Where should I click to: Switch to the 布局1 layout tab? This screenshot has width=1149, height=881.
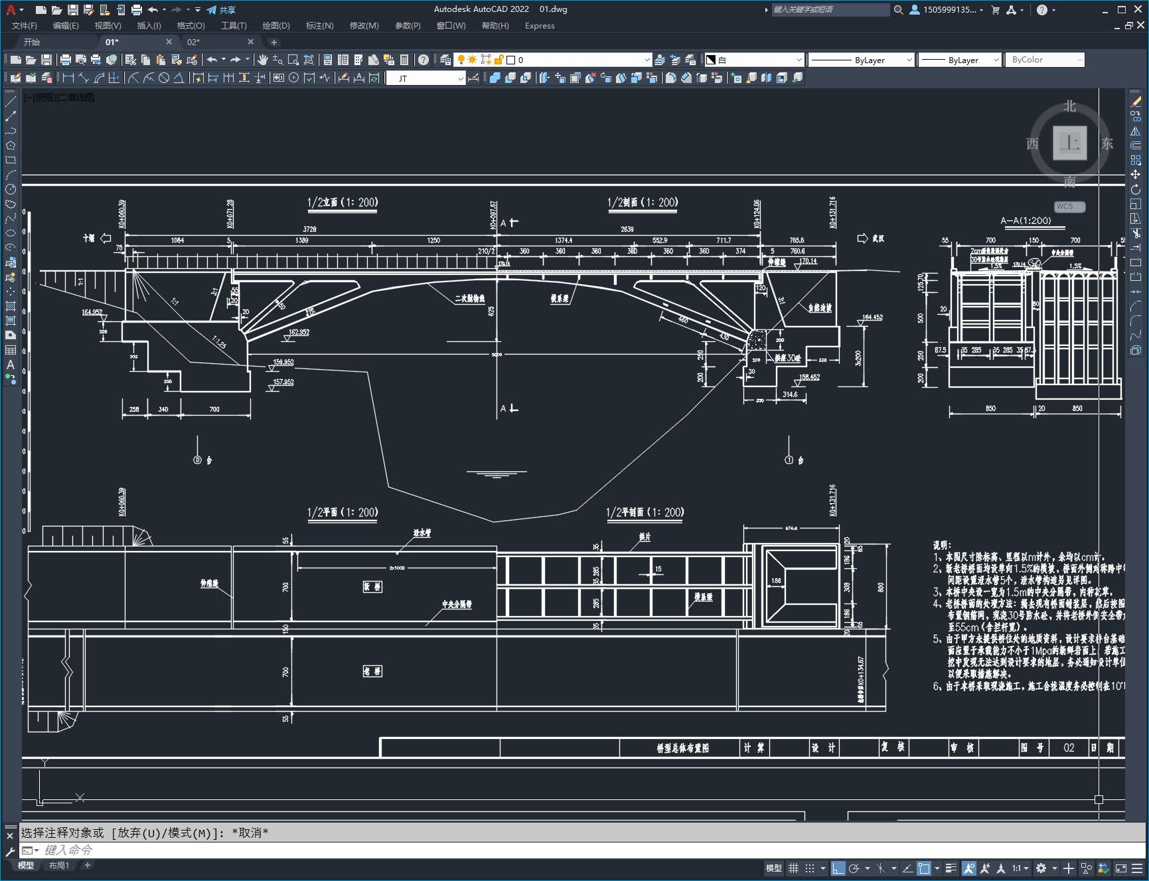point(59,865)
